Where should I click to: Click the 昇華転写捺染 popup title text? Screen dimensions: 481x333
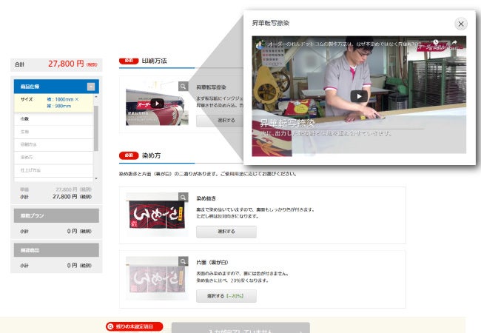[271, 23]
